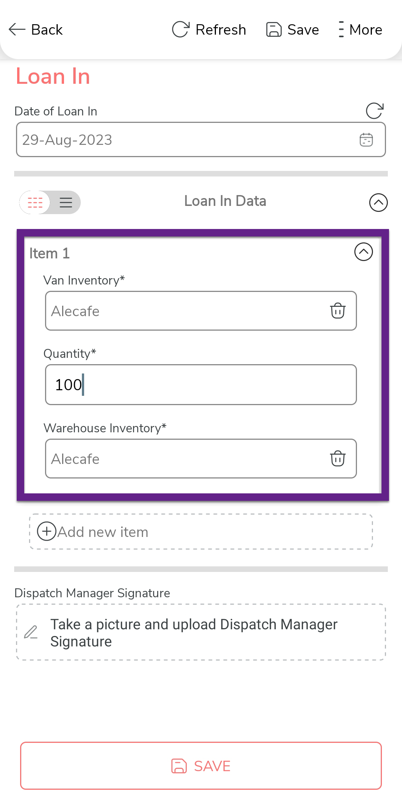The width and height of the screenshot is (402, 811).
Task: Click Add new item button
Action: pyautogui.click(x=201, y=532)
